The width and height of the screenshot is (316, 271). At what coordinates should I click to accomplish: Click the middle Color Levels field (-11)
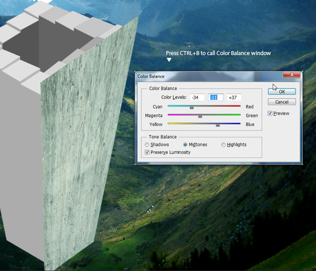tap(215, 98)
